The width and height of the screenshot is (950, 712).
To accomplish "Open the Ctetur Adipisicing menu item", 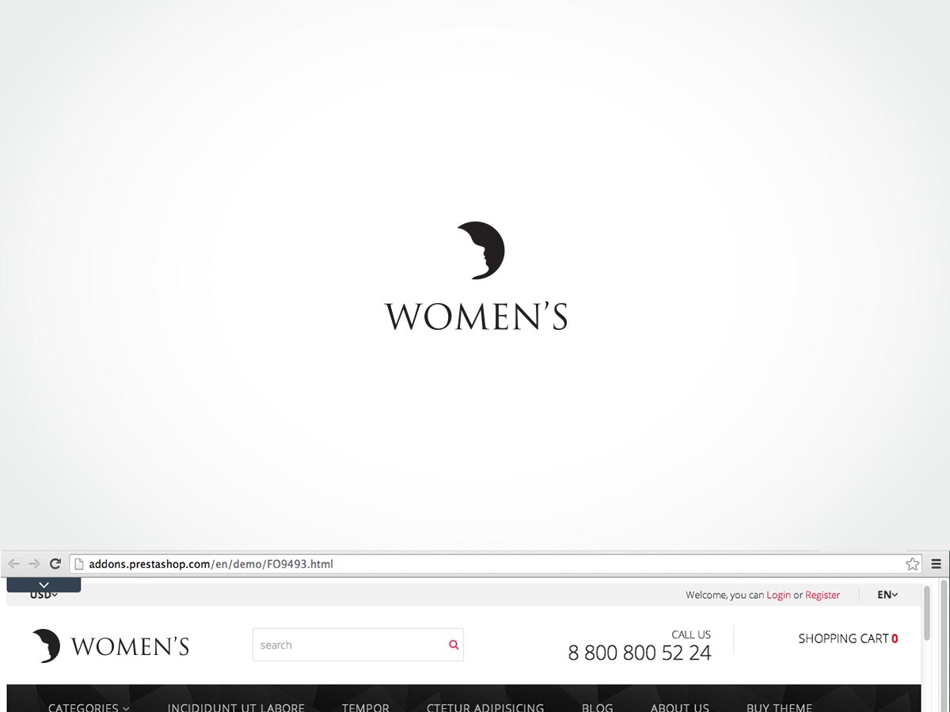I will [485, 707].
